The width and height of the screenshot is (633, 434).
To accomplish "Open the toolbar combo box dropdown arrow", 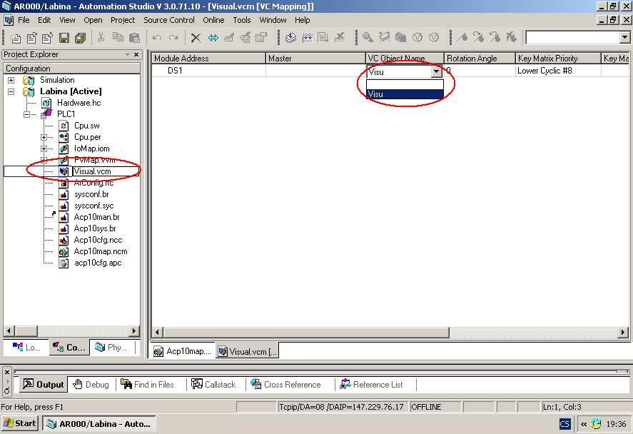I will [624, 38].
